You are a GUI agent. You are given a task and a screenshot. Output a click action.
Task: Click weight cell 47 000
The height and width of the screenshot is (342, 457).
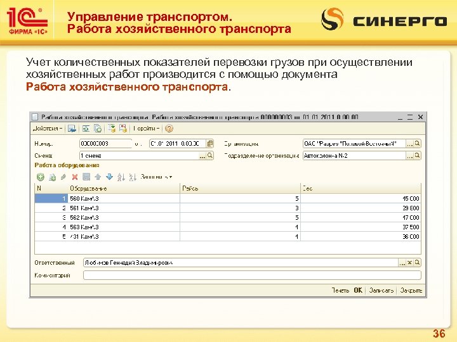coord(361,217)
